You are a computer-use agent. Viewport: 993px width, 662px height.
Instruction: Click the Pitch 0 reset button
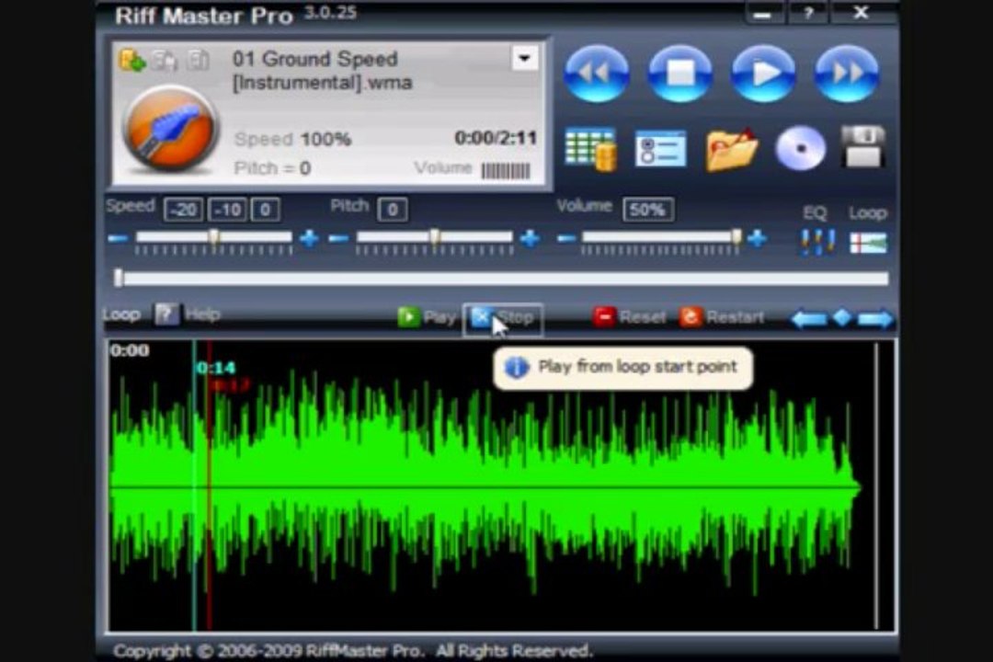click(392, 210)
